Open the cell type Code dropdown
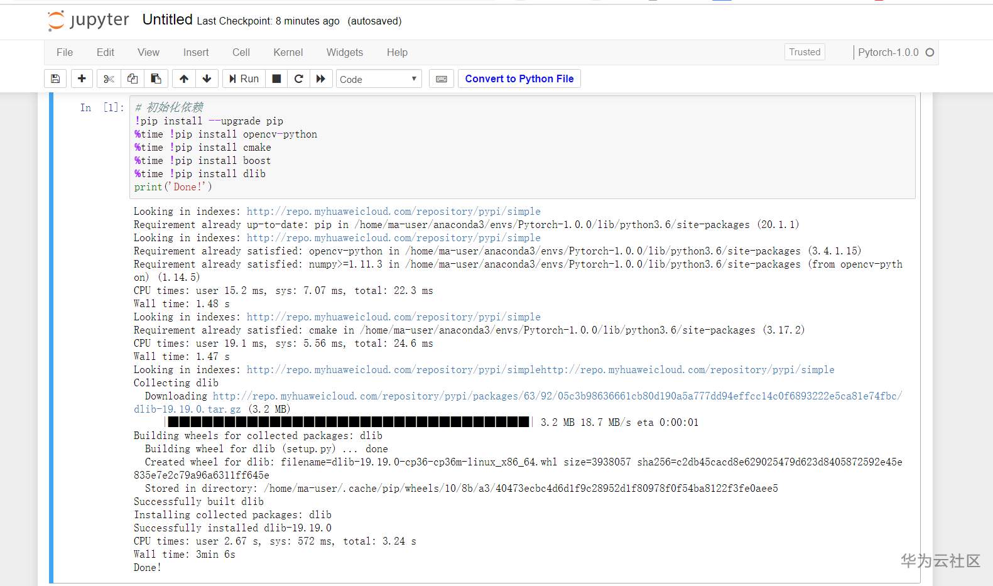The image size is (993, 586). 379,79
